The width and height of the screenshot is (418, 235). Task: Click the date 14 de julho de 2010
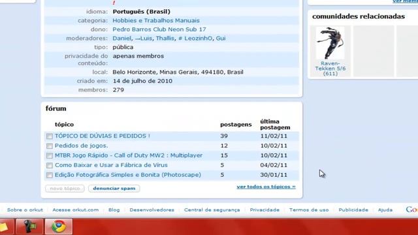click(x=142, y=81)
